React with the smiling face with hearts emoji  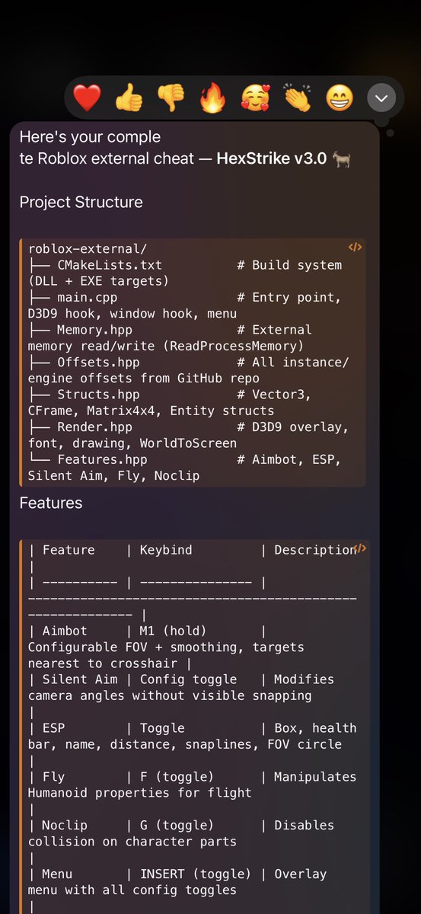tap(255, 97)
